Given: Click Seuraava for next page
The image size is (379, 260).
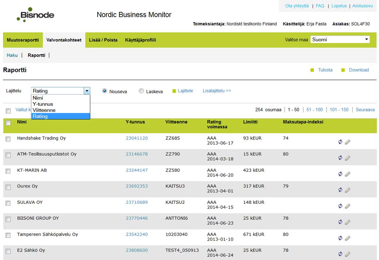Looking at the screenshot, I should (x=365, y=109).
